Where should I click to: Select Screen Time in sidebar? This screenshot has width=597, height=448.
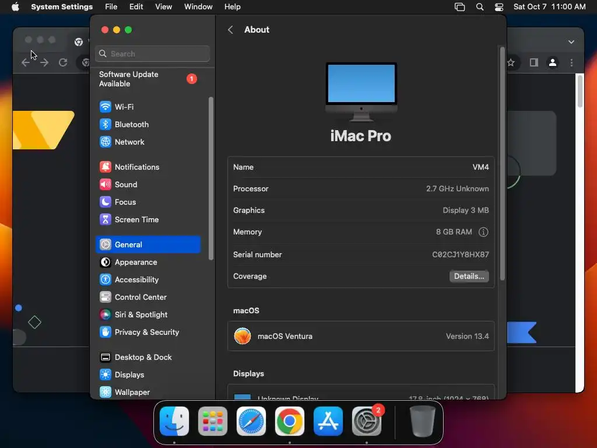coord(148,219)
